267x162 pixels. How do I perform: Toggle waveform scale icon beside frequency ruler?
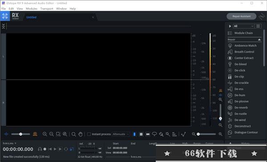[x=221, y=95]
